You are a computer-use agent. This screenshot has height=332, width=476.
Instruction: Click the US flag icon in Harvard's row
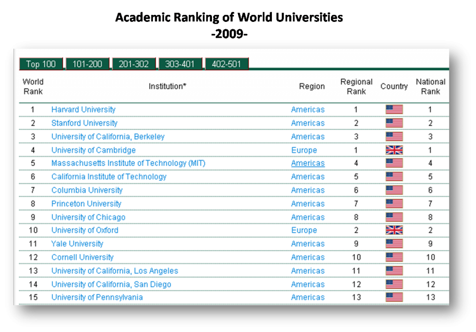pyautogui.click(x=394, y=110)
